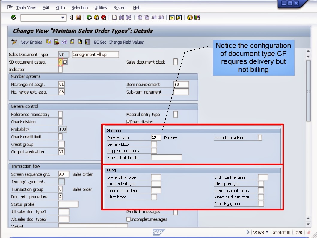
Task: Click the Delete entry icon
Action: pos(57,42)
